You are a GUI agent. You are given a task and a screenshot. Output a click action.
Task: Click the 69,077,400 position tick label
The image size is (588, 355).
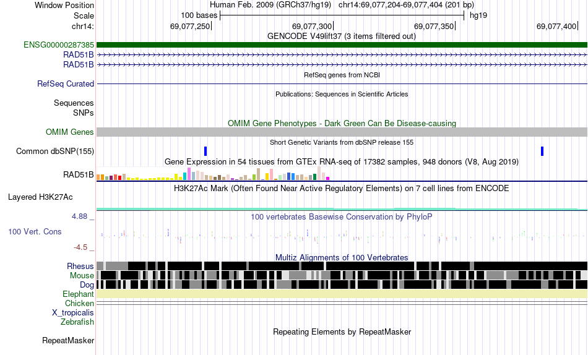(x=556, y=26)
